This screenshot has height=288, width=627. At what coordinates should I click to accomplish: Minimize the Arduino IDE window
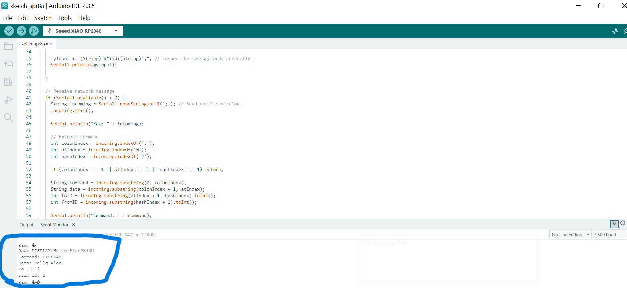point(578,6)
